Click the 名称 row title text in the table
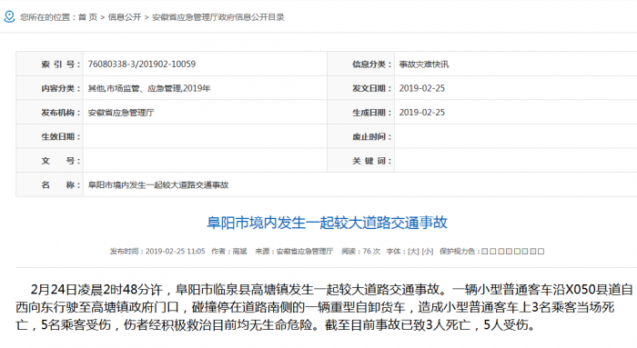637x348 pixels. 158,185
